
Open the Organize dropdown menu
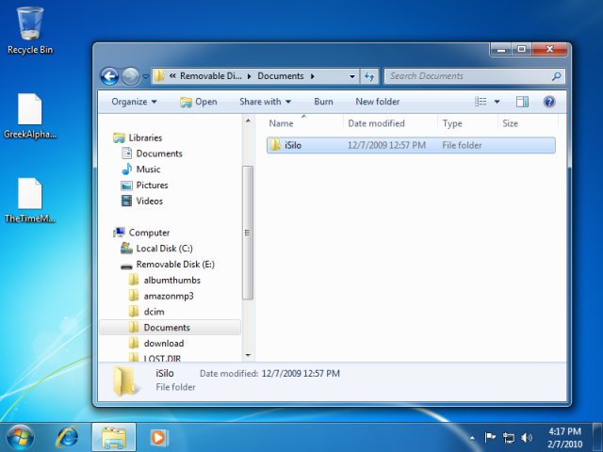[134, 102]
